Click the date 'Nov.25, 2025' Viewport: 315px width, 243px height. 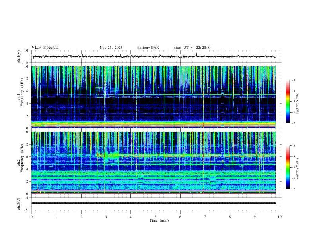point(111,48)
